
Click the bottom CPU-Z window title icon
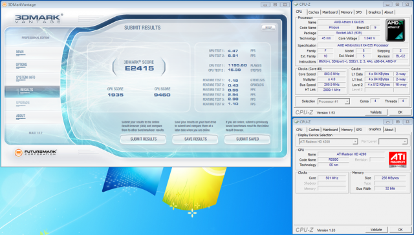coord(296,122)
